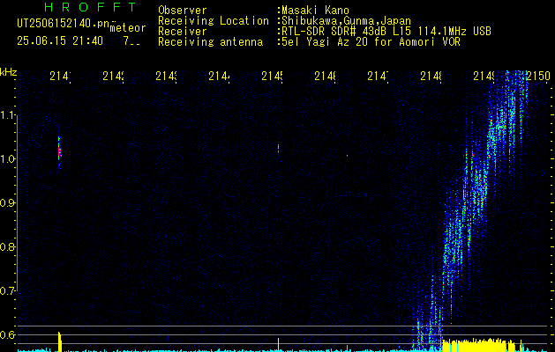555x352 pixels.
Task: Click the 2150 time axis label
Action: [x=538, y=76]
